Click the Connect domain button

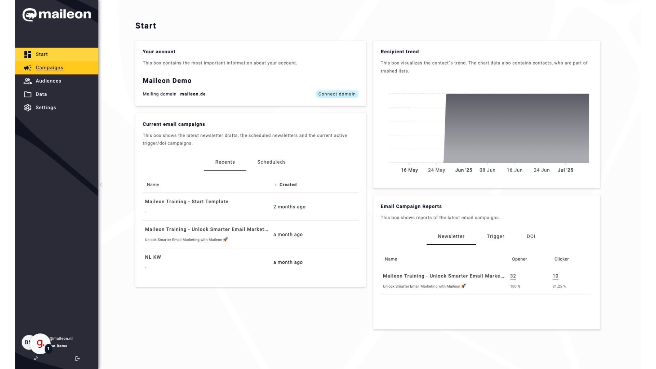pos(337,94)
